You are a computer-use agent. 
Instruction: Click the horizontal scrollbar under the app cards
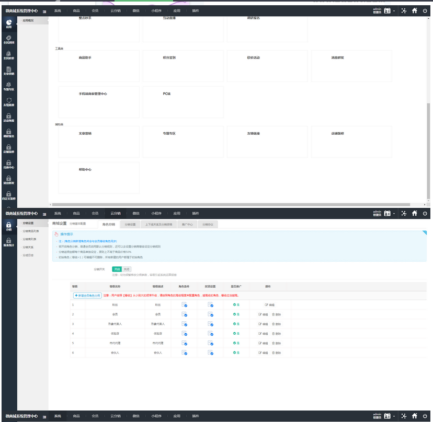click(235, 204)
